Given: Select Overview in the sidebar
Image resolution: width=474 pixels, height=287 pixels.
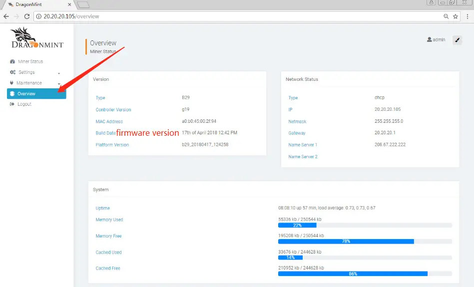Looking at the screenshot, I should [36, 94].
